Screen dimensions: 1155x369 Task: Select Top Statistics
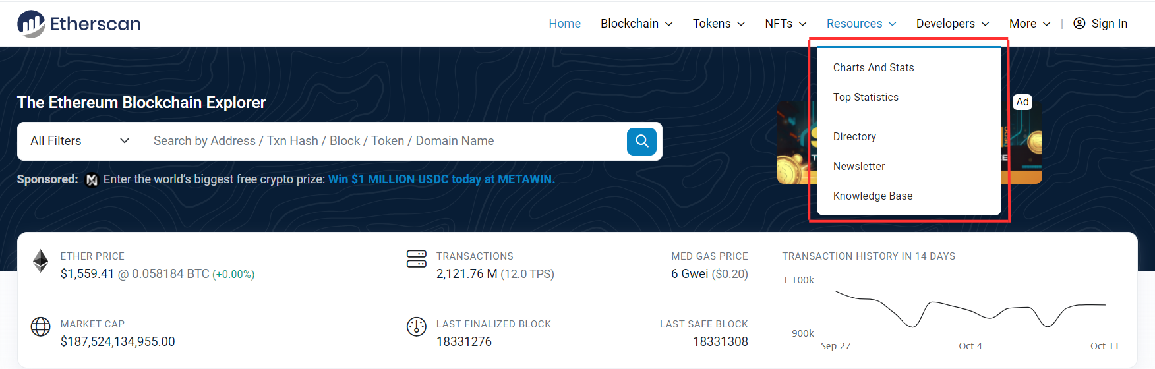[x=866, y=98]
